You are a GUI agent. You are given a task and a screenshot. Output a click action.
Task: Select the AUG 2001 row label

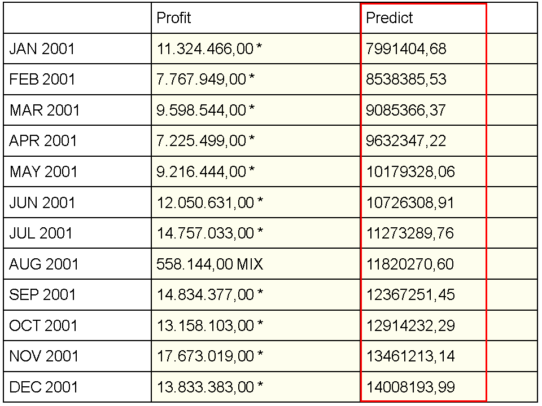44,264
